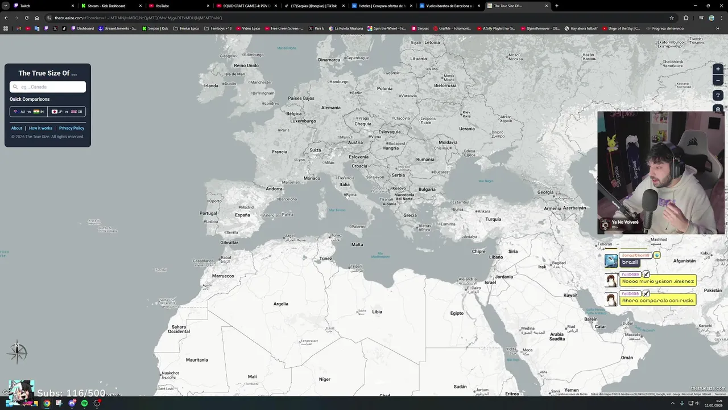Screen dimensions: 728x410
Task: Click the Egipto label on map
Action: click(x=457, y=313)
